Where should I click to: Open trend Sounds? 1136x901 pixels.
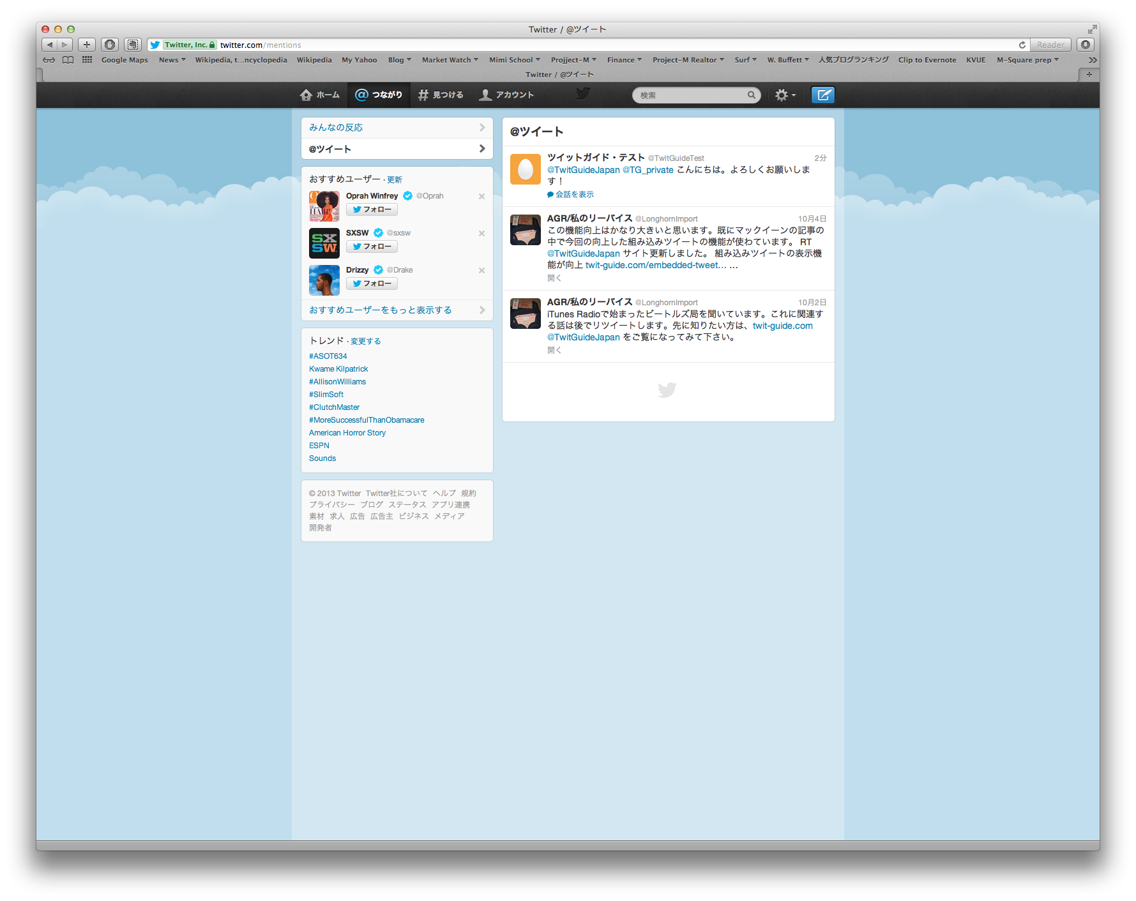322,458
